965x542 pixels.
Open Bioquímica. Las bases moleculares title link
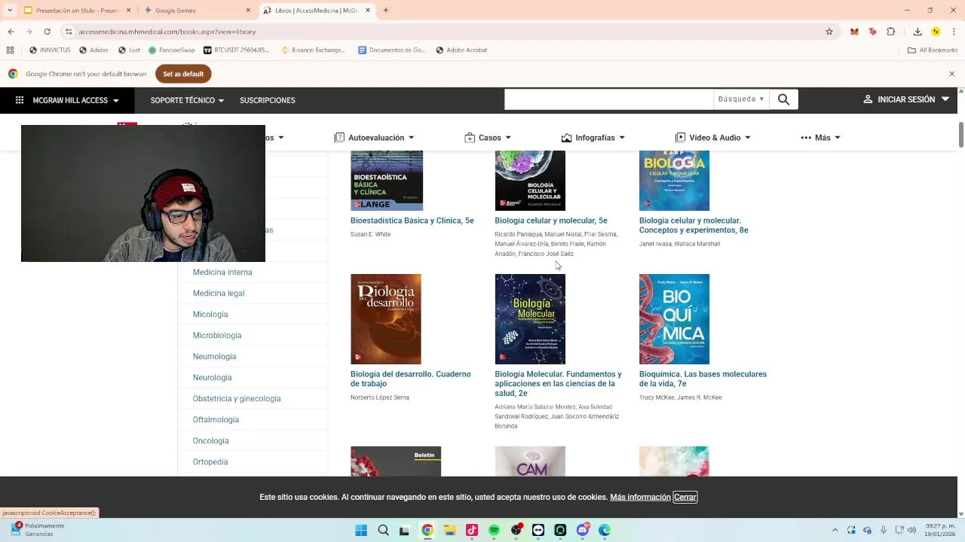(703, 379)
